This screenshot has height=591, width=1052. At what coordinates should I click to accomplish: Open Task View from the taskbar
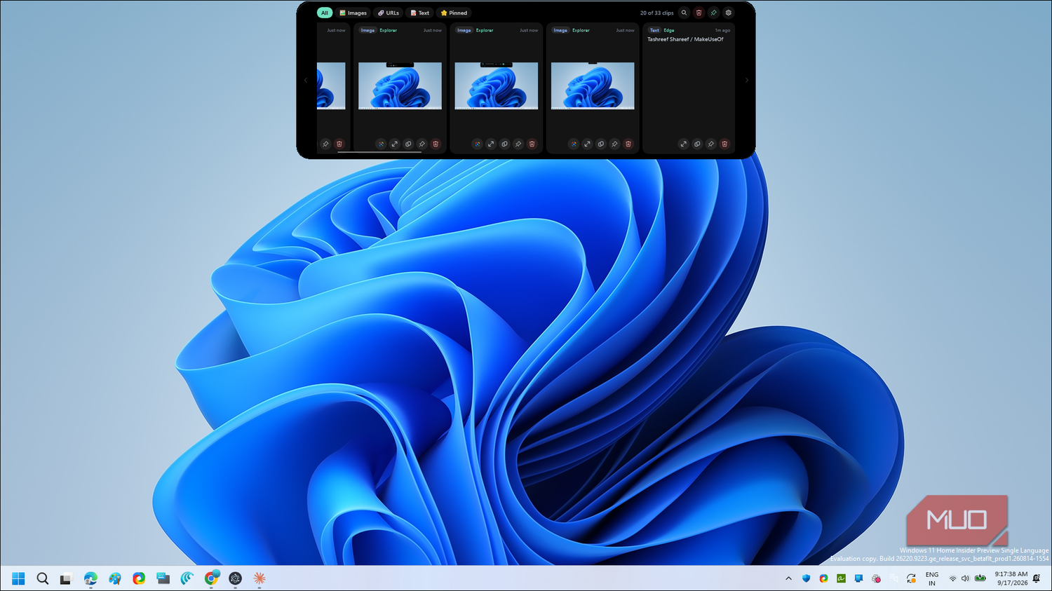66,578
